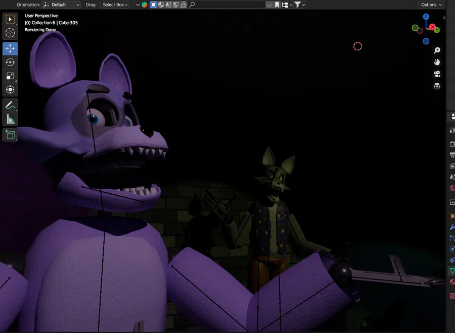Click the negative Z blue circle on gizmo

[426, 41]
